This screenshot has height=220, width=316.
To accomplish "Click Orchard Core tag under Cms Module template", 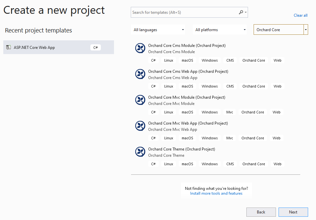I will pos(254,60).
